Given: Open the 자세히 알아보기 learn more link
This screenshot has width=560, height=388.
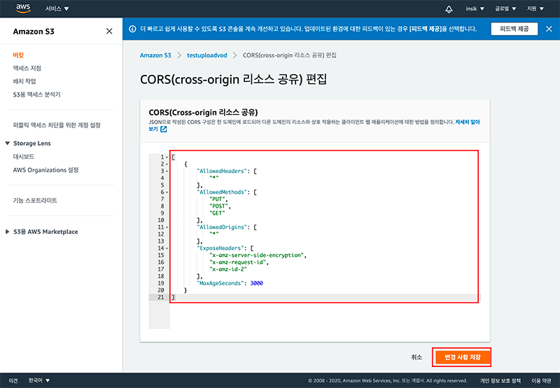Looking at the screenshot, I should point(467,122).
